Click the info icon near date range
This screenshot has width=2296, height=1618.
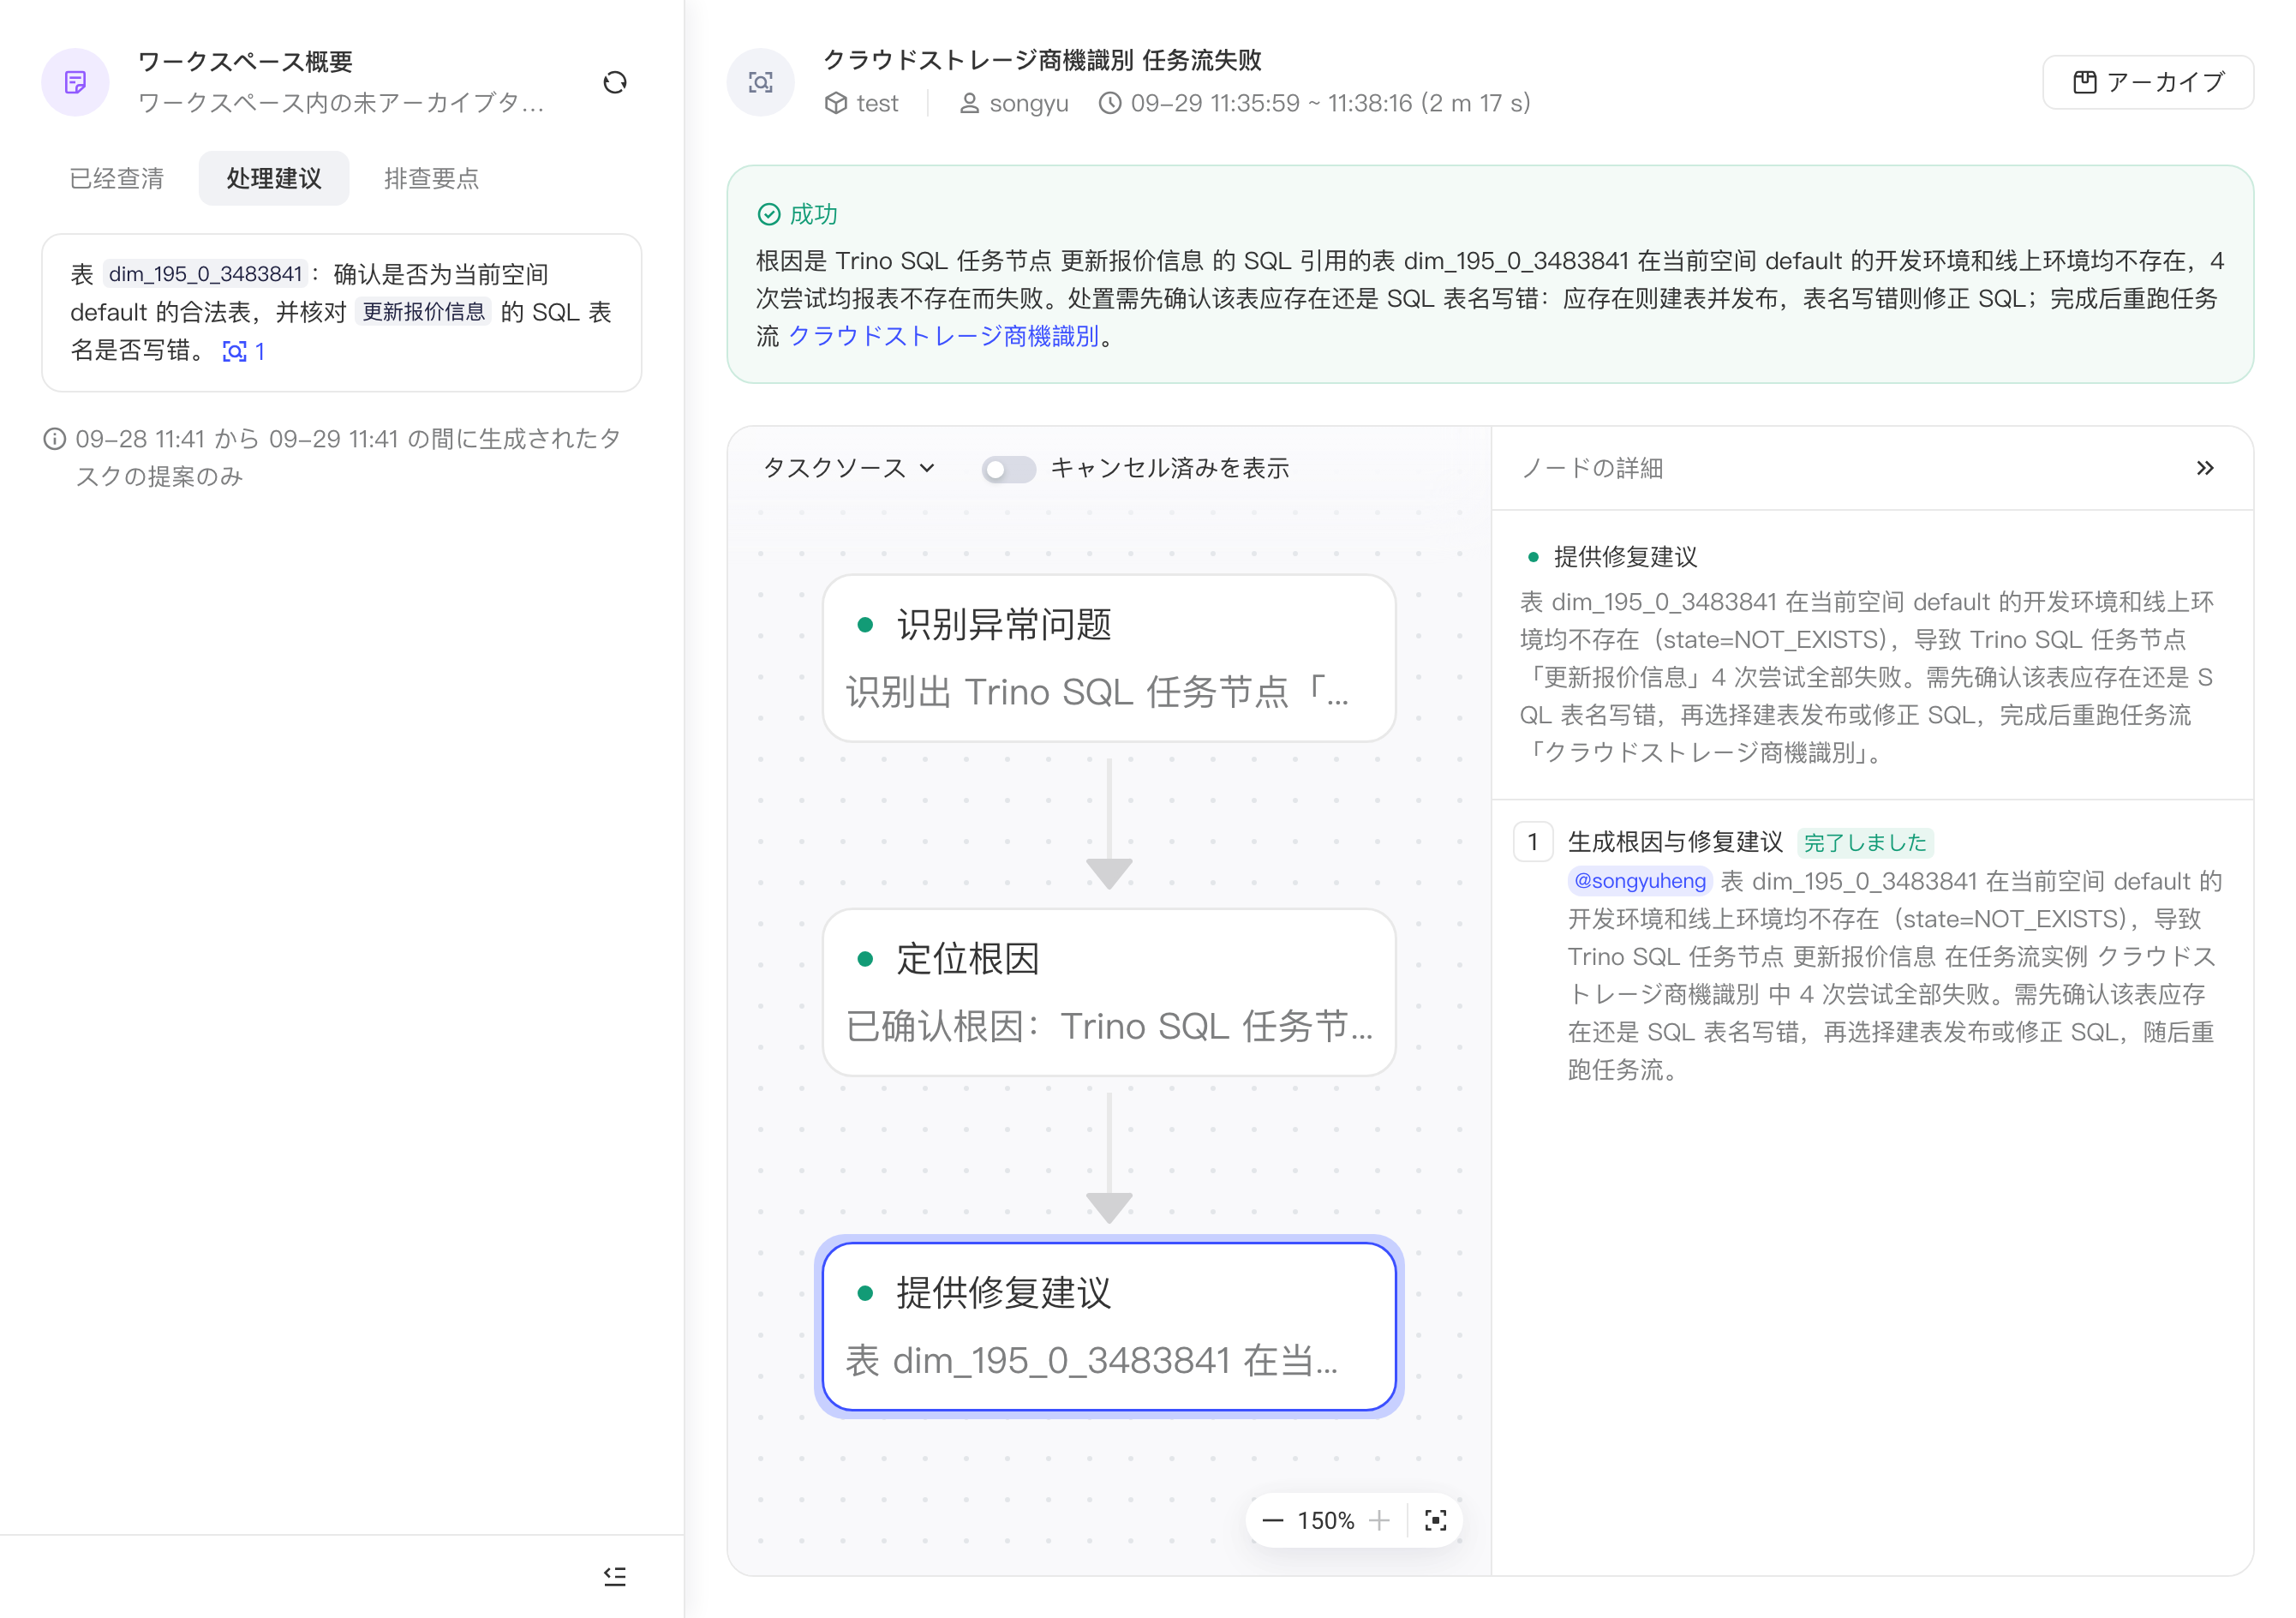click(55, 440)
